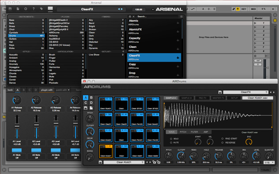Save the AIRDrums preset with disk icon beside CleanFX
The image size is (279, 174).
(x=220, y=92)
